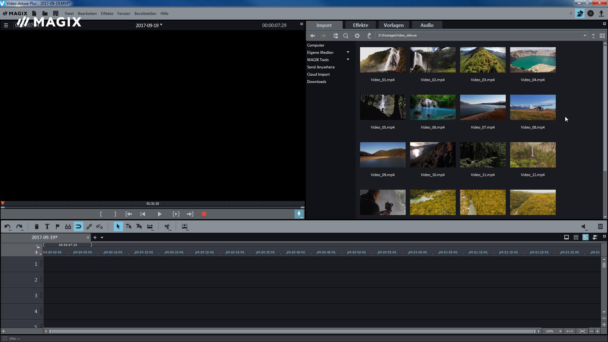Switch to the Effekte tab
608x342 pixels.
tap(360, 25)
